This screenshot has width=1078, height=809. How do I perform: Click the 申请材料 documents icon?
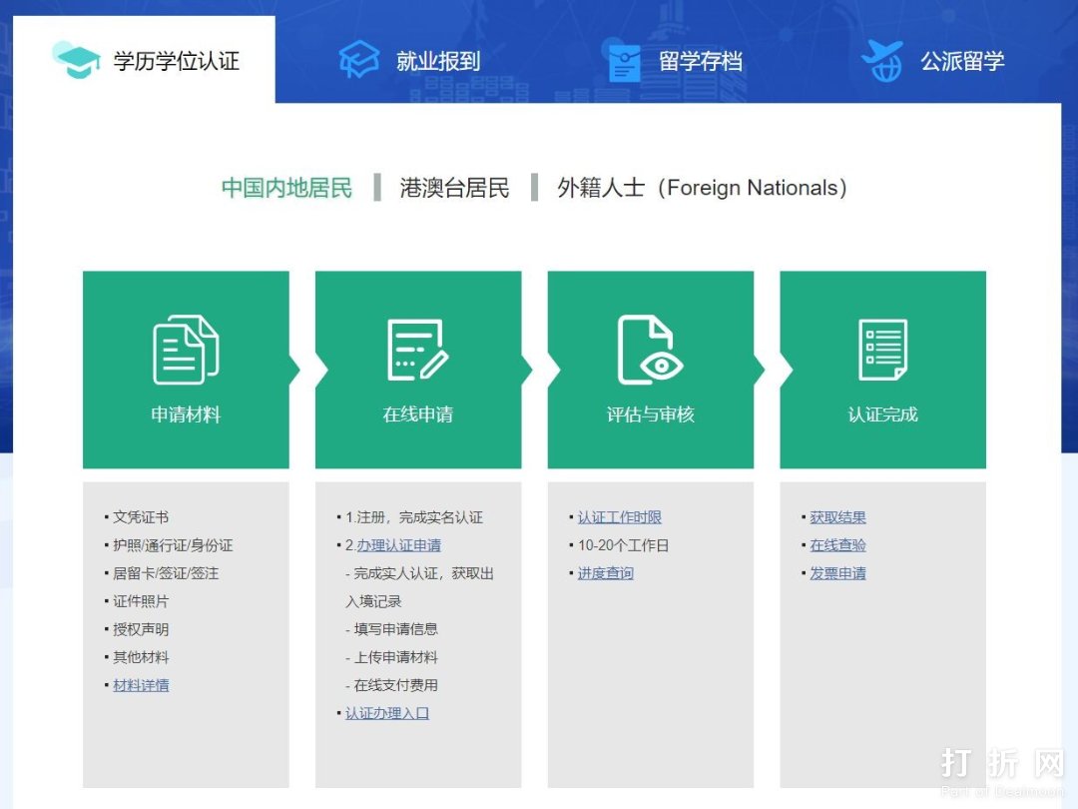[186, 350]
